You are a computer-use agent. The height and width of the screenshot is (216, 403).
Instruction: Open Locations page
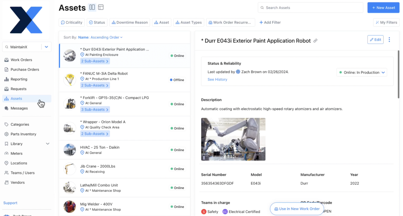[27, 163]
